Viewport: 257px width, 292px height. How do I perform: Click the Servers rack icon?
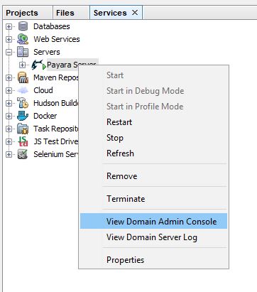point(23,52)
